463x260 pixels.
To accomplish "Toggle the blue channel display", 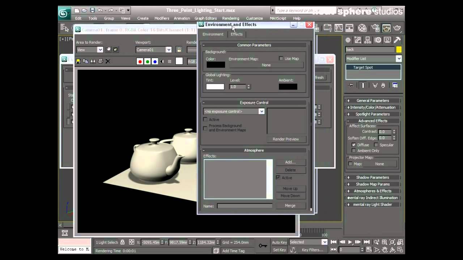I will (x=155, y=61).
